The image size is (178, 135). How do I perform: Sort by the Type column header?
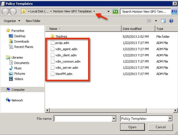click(x=166, y=29)
